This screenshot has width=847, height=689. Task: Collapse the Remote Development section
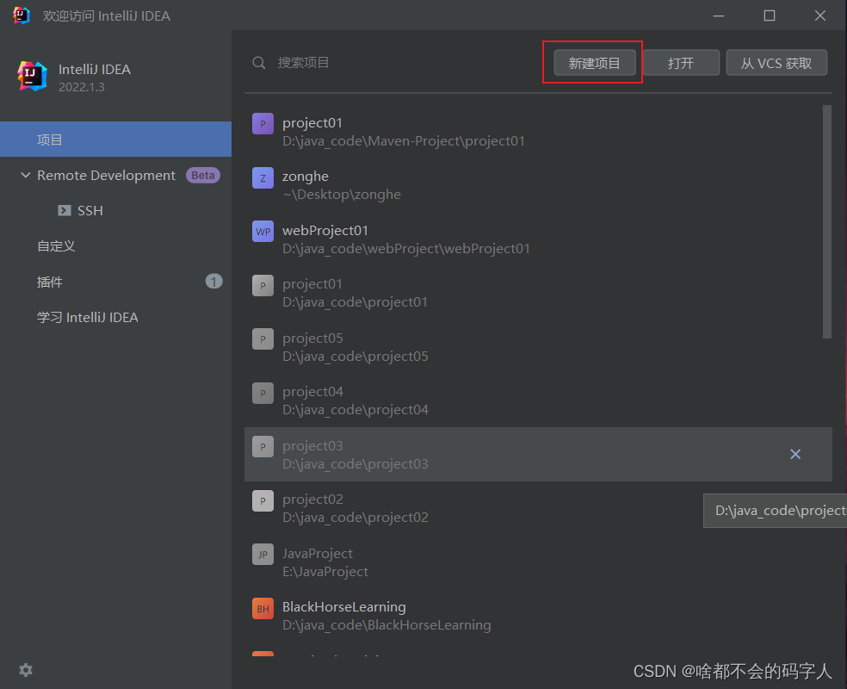point(25,175)
